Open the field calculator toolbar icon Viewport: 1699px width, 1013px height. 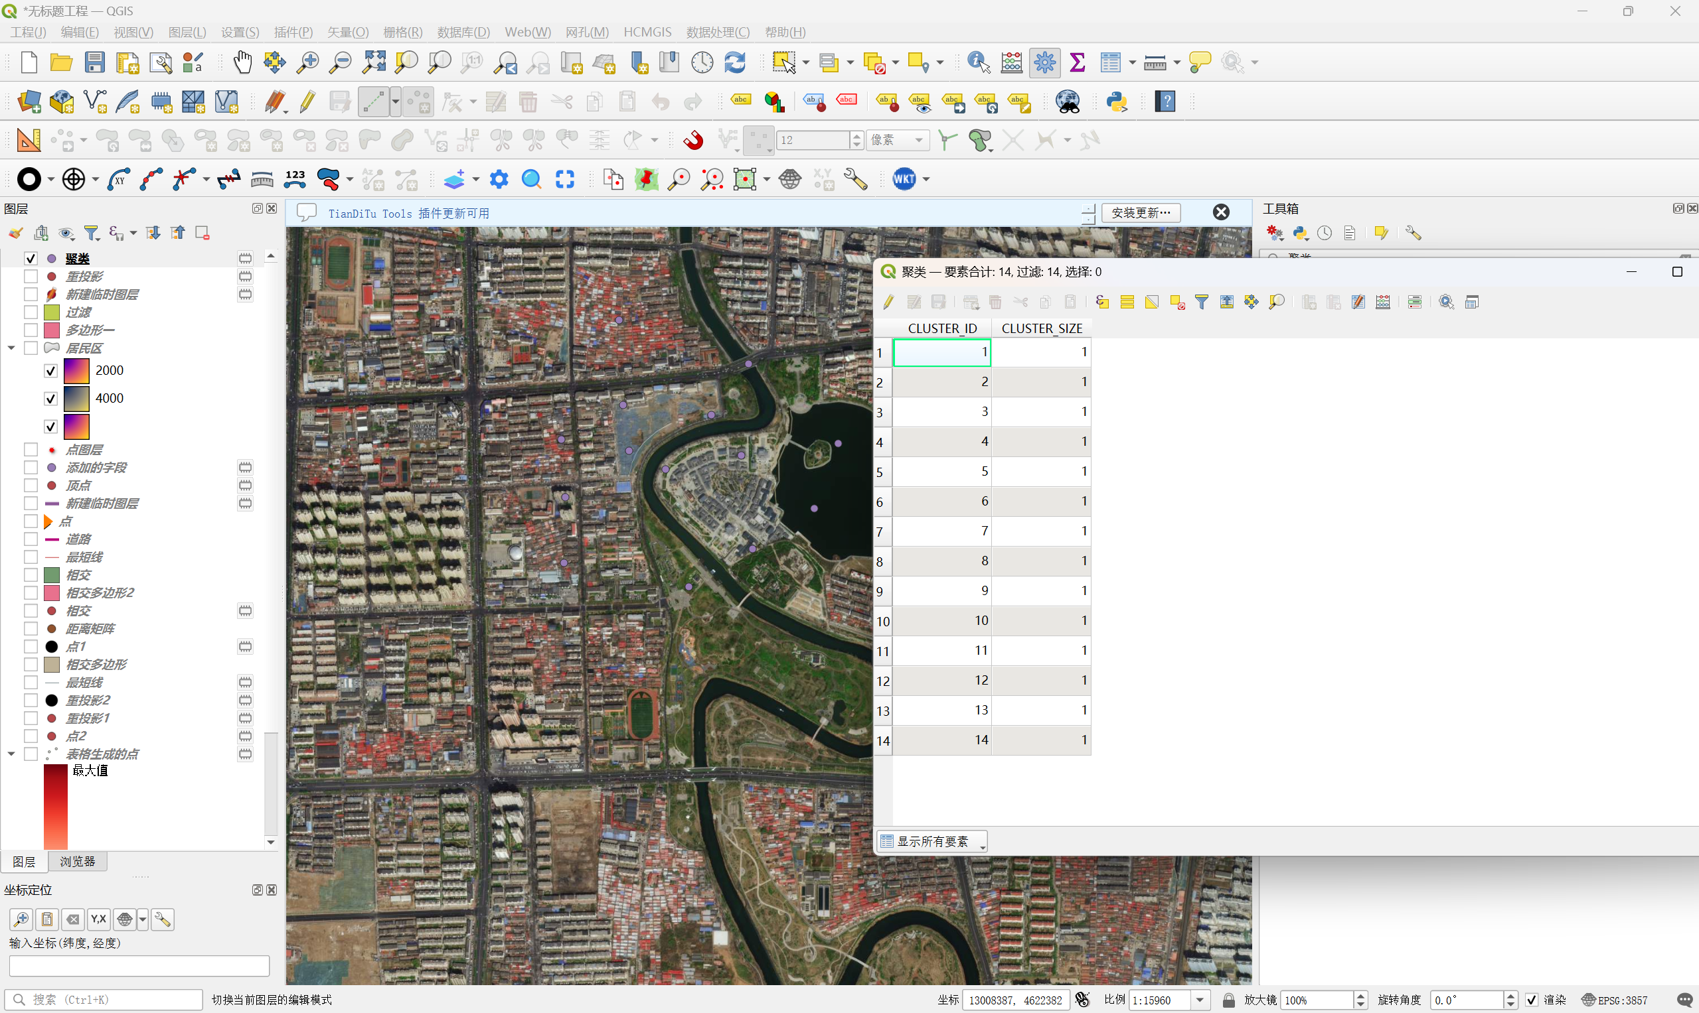[1012, 62]
